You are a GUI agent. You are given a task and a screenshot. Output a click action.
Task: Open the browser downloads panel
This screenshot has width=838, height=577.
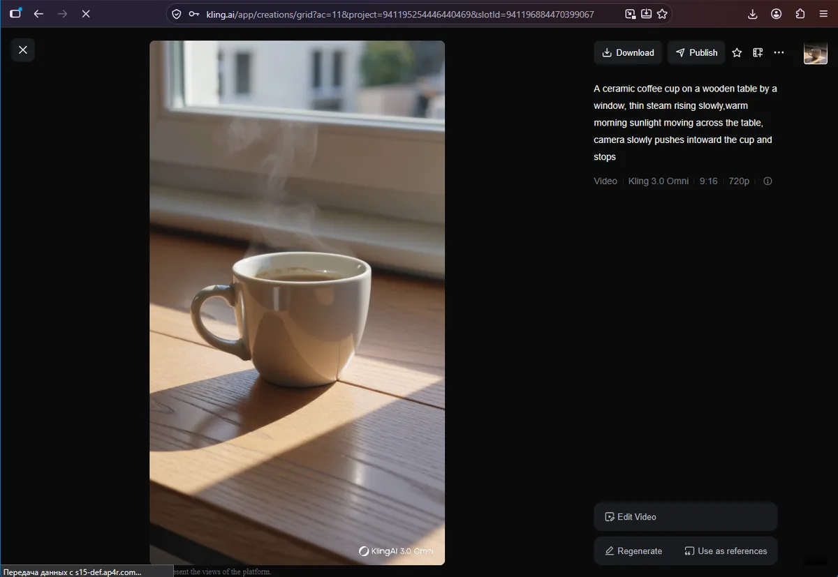coord(753,14)
